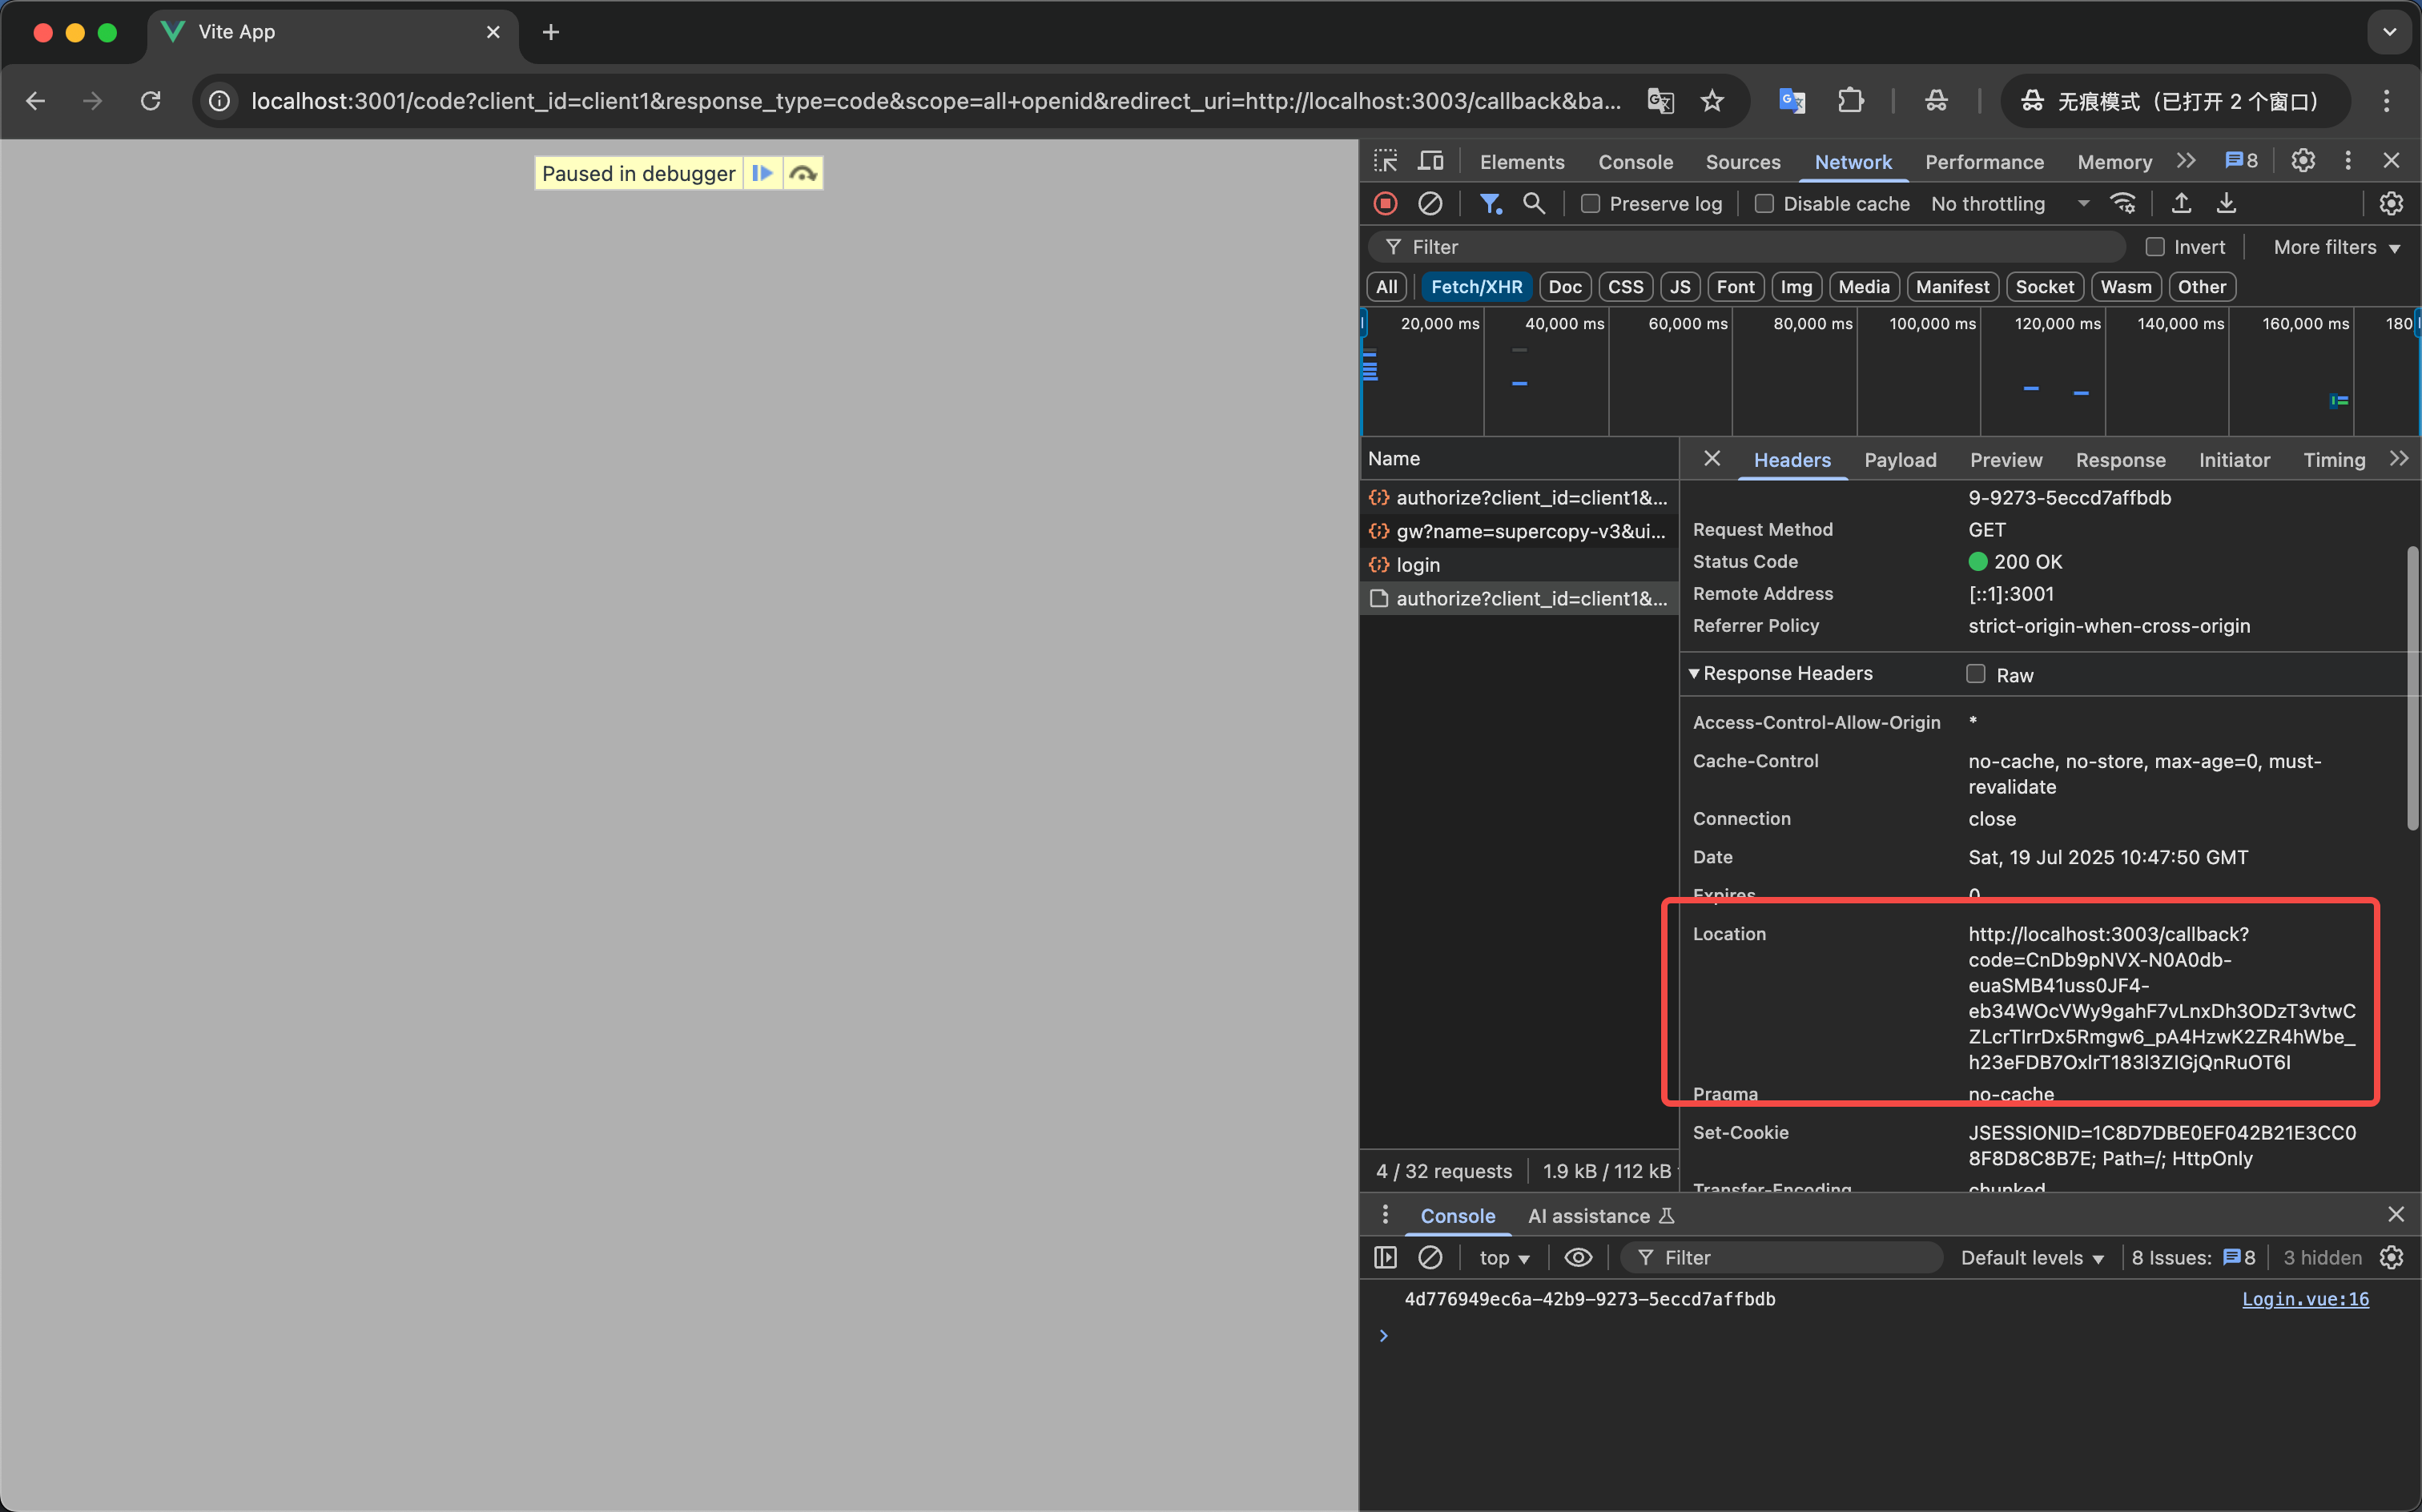Clear the network log
The height and width of the screenshot is (1512, 2422).
click(x=1430, y=204)
